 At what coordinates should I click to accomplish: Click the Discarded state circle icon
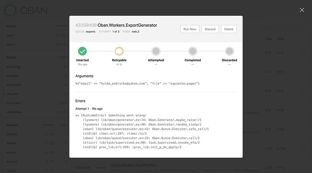tap(229, 51)
